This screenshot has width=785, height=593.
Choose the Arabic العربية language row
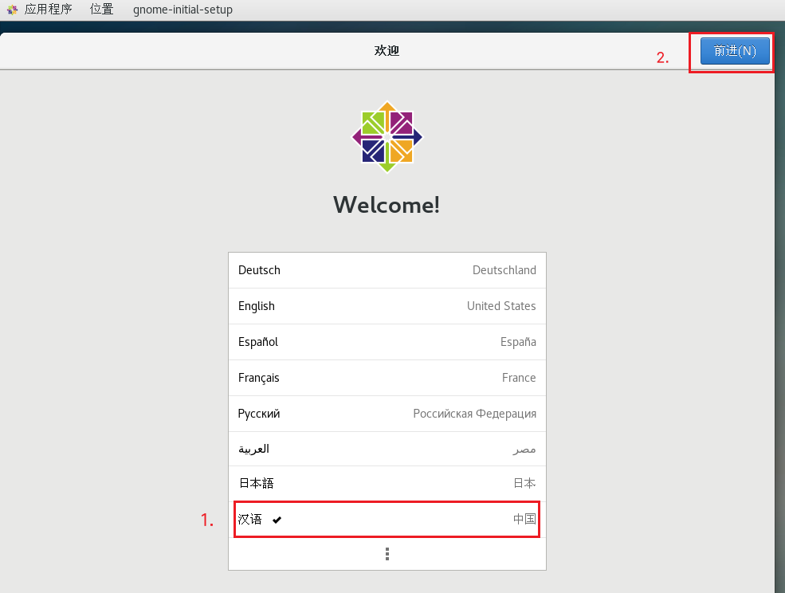click(387, 449)
